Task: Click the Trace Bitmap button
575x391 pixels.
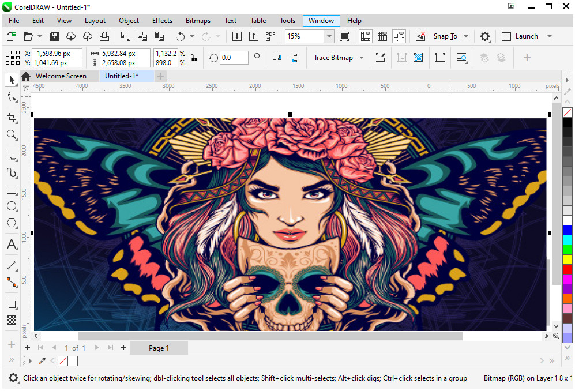Action: pyautogui.click(x=333, y=58)
